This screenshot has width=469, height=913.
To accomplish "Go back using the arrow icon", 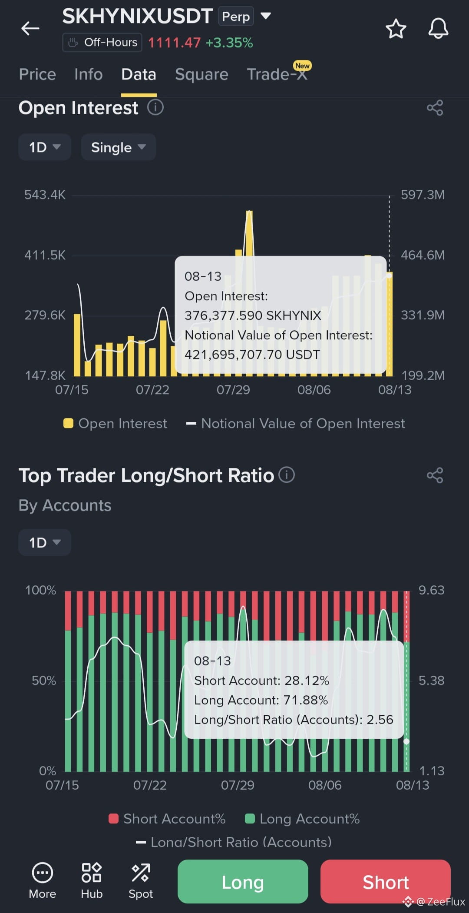I will point(30,29).
